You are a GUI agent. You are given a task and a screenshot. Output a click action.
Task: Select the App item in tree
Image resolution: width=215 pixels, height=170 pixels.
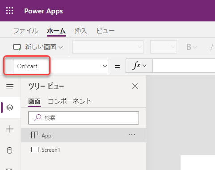pos(84,135)
